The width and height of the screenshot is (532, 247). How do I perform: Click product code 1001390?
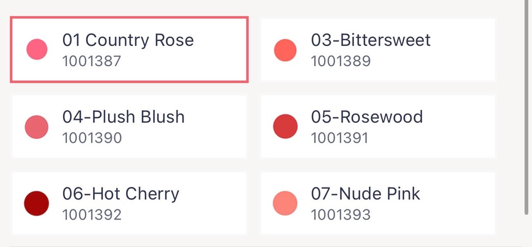pos(92,138)
